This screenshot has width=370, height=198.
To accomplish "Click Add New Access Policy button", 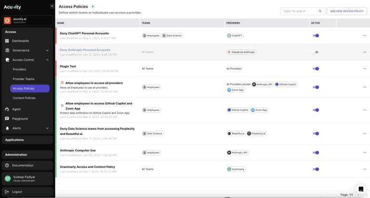I will [x=345, y=11].
